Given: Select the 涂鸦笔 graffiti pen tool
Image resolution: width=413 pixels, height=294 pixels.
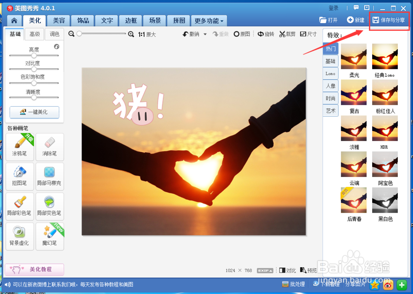Looking at the screenshot, I should pos(19,147).
